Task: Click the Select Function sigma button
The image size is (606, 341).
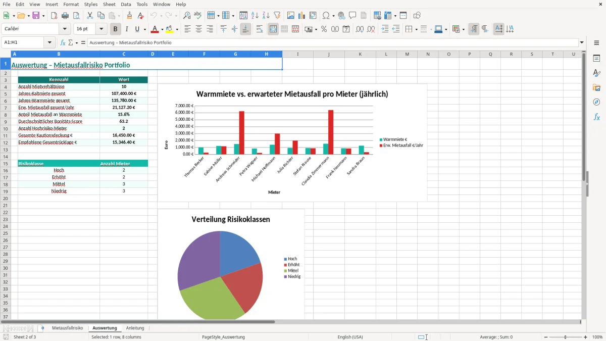Action: (71, 42)
